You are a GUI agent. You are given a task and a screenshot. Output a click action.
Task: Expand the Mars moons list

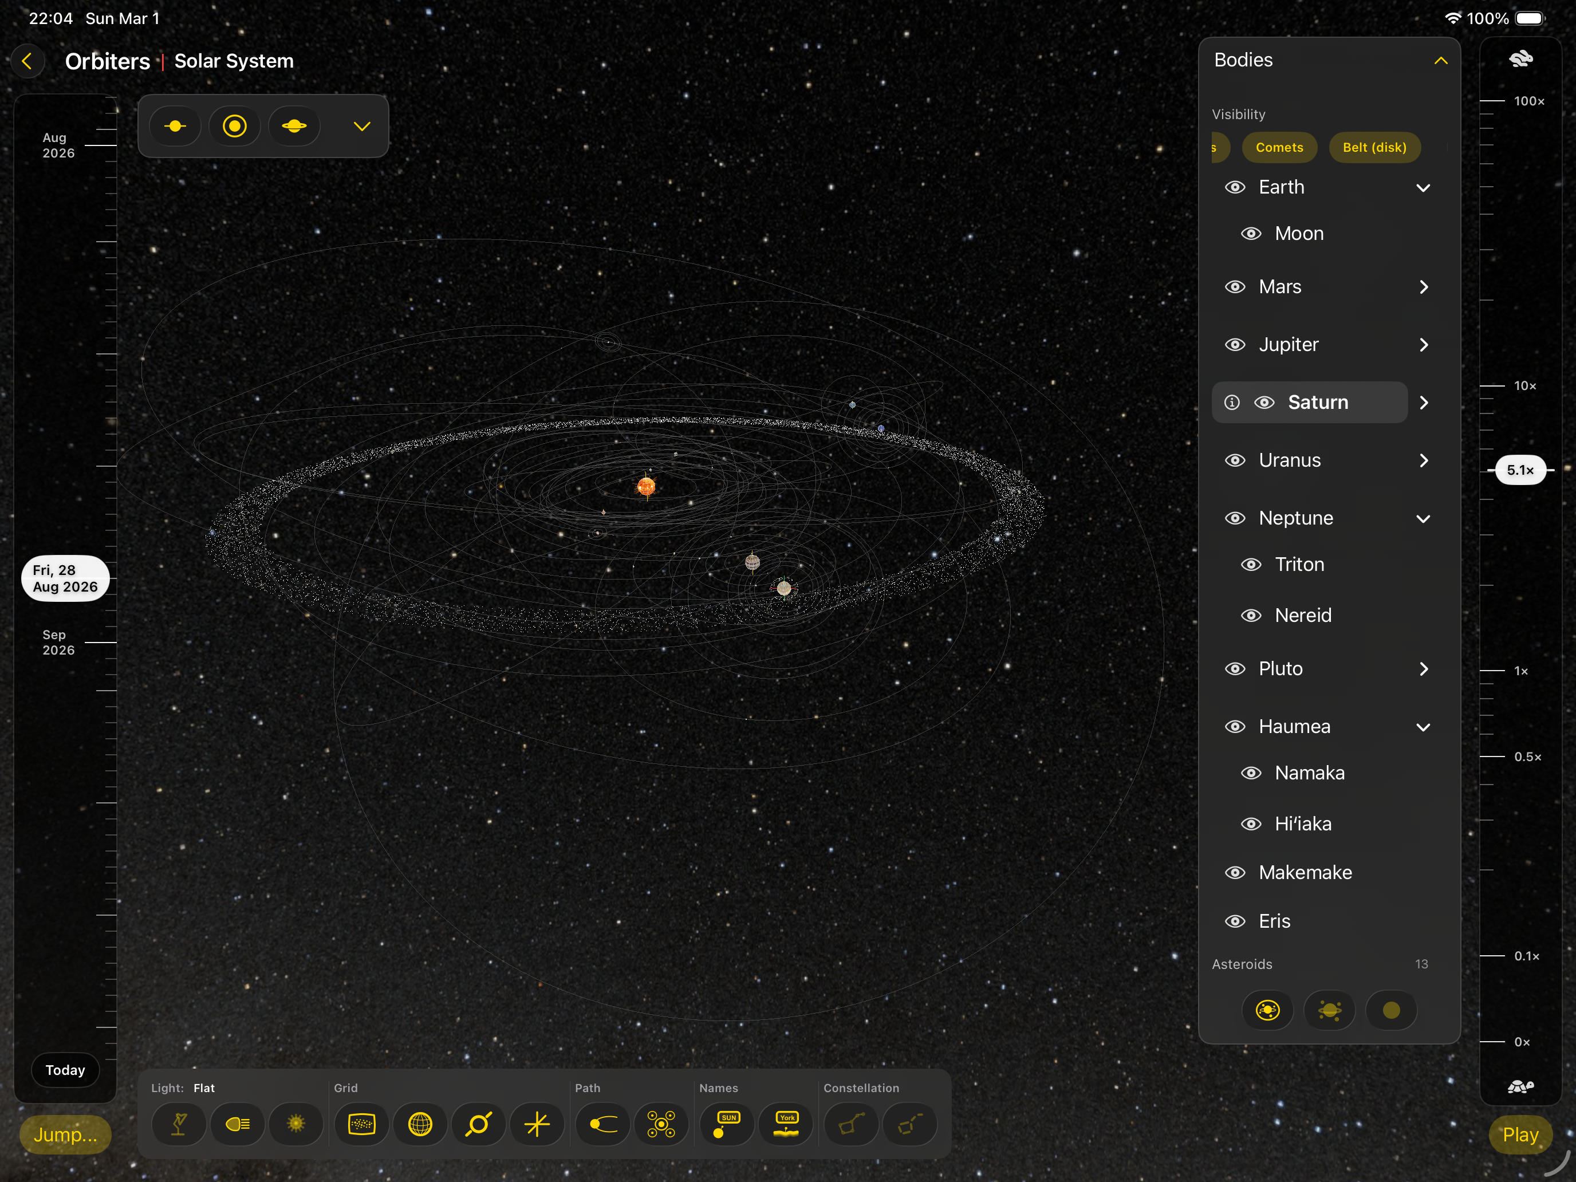click(x=1424, y=286)
